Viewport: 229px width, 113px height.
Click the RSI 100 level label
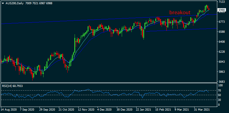coord(221,85)
